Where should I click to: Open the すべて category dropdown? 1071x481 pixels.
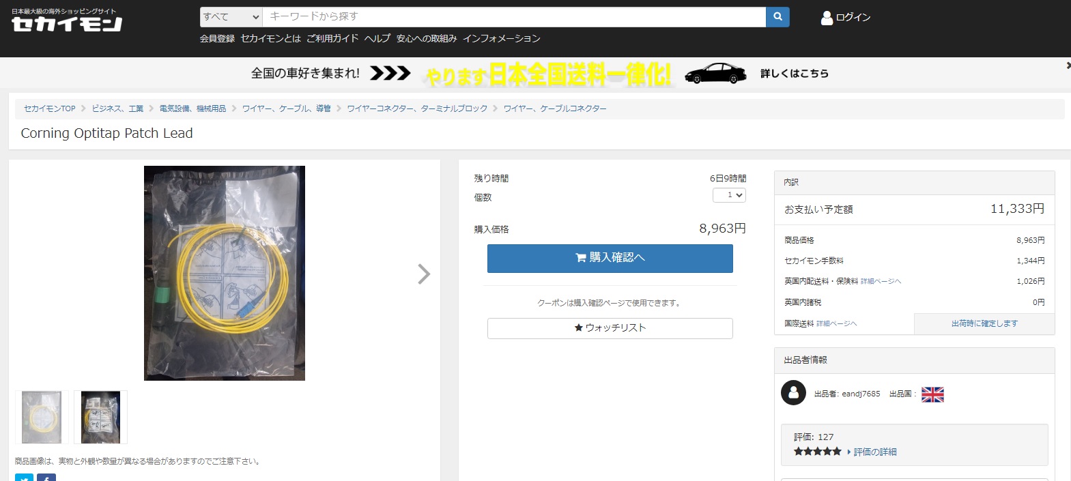point(231,17)
